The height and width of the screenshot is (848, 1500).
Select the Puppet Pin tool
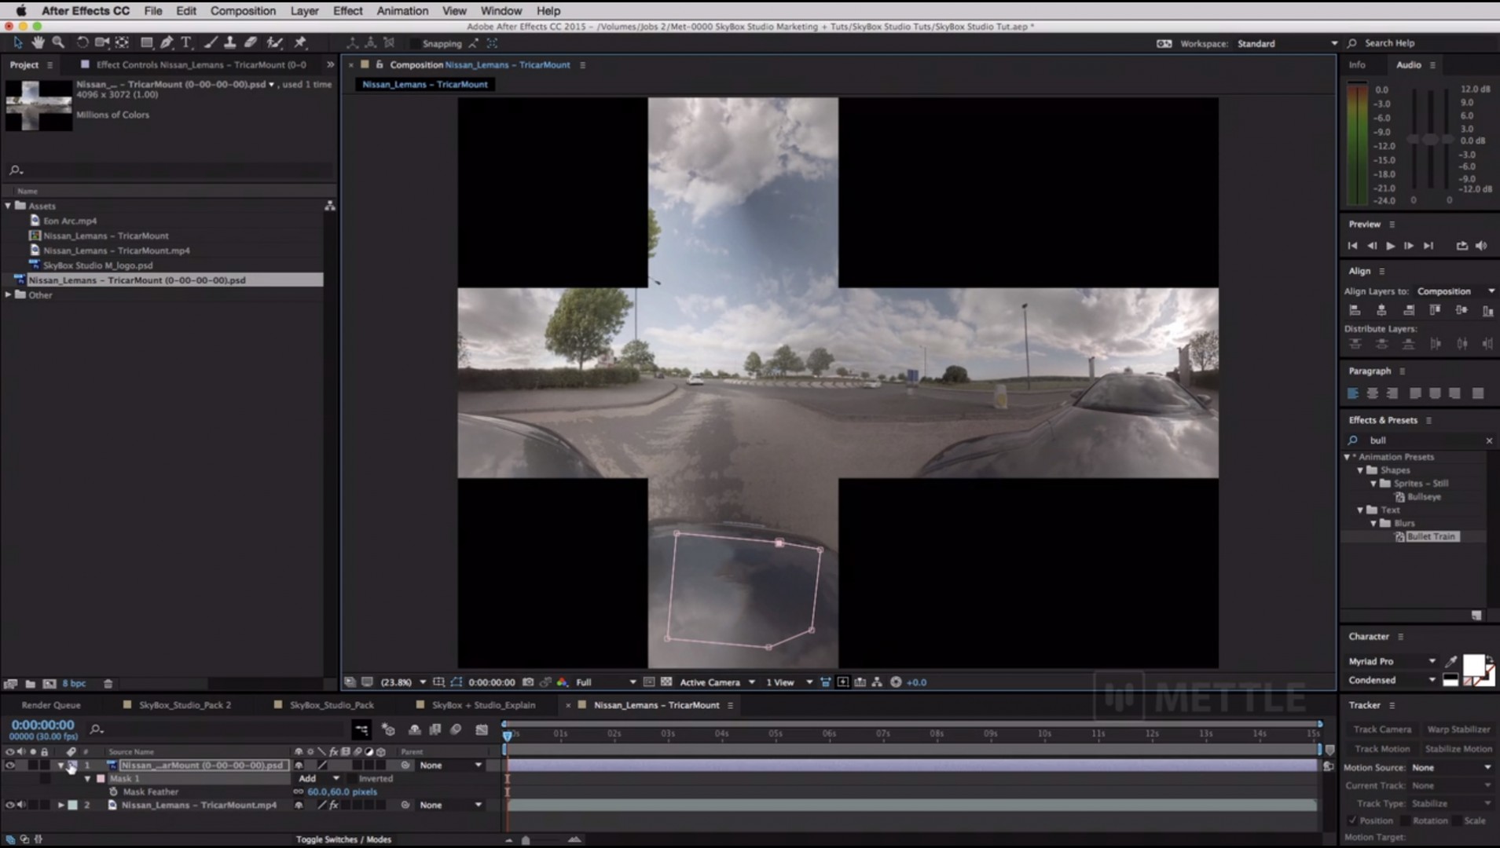click(x=302, y=42)
